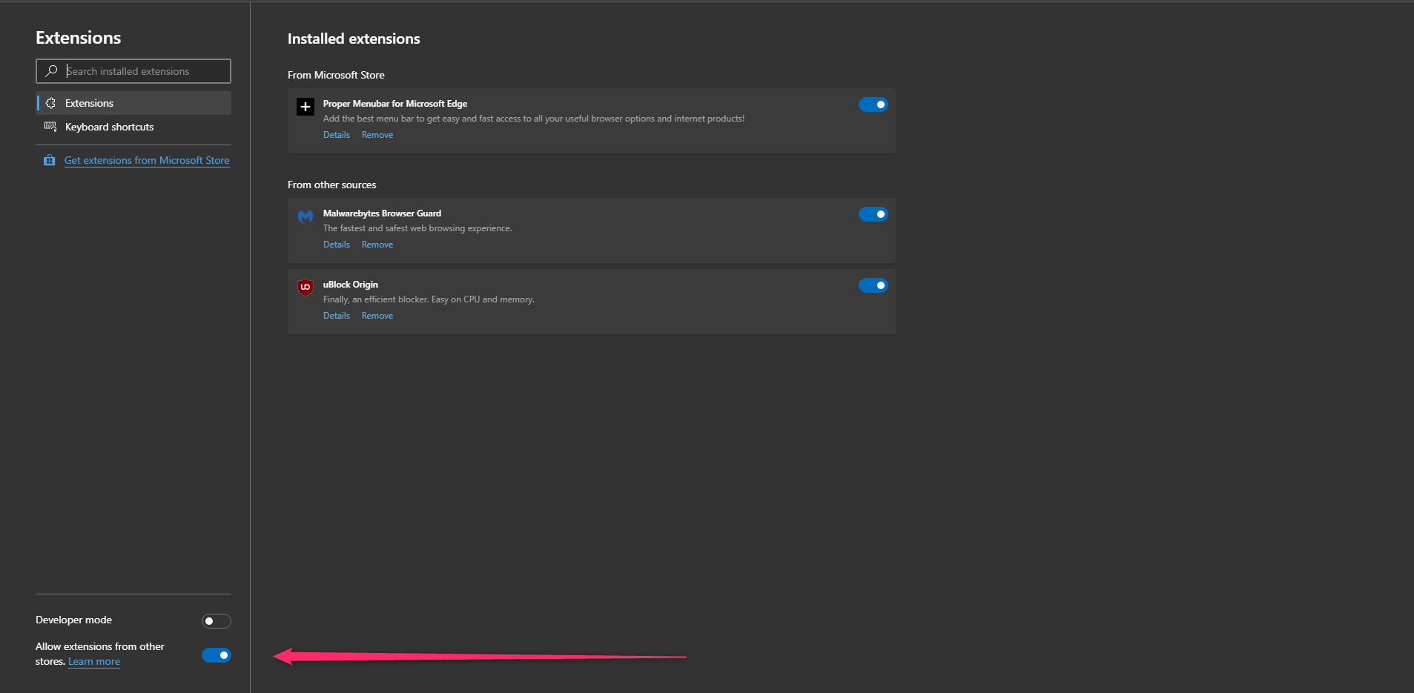Remove Proper Menubar for Microsoft Edge

point(377,135)
